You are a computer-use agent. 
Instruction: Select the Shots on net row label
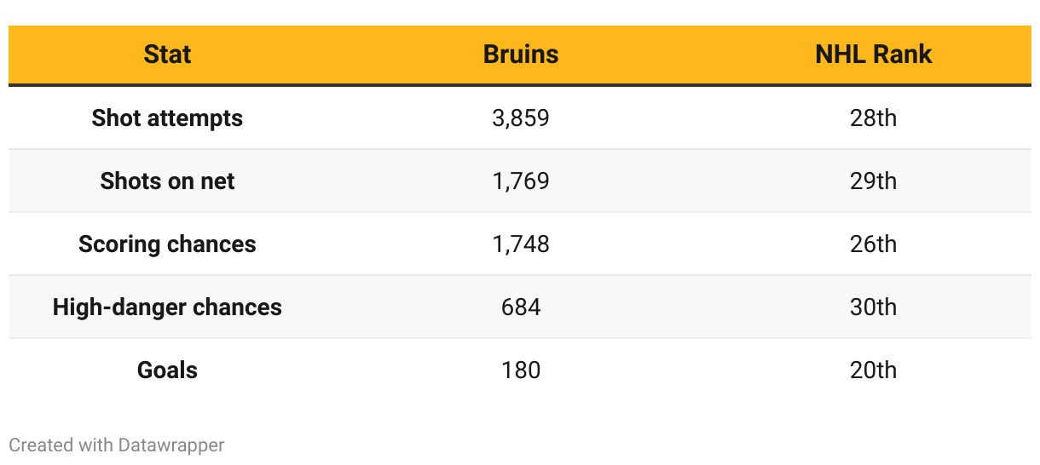[x=167, y=181]
